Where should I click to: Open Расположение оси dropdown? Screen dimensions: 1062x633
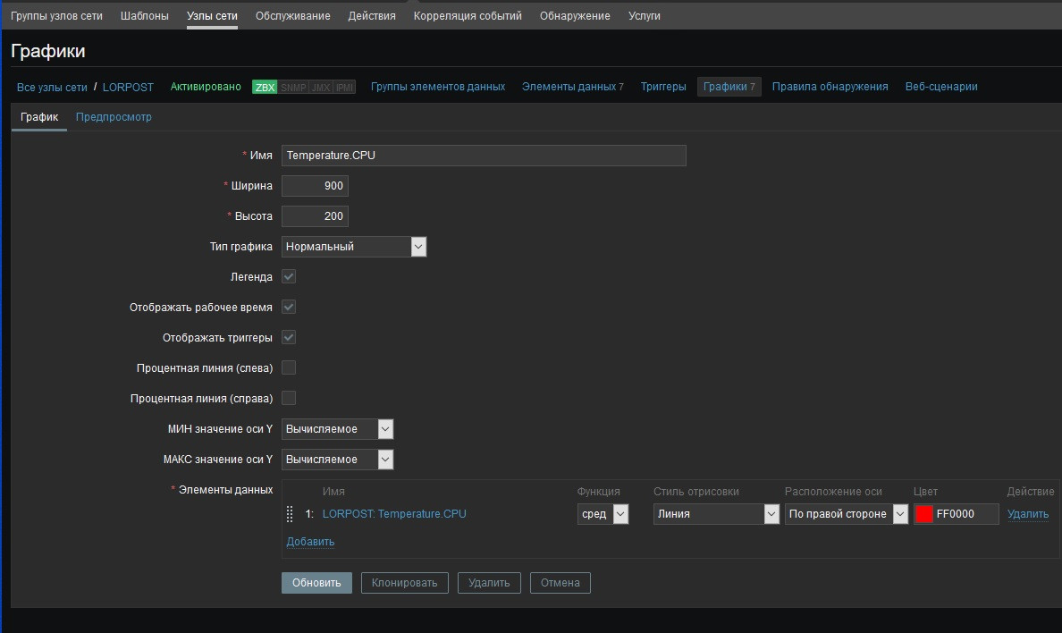[846, 514]
